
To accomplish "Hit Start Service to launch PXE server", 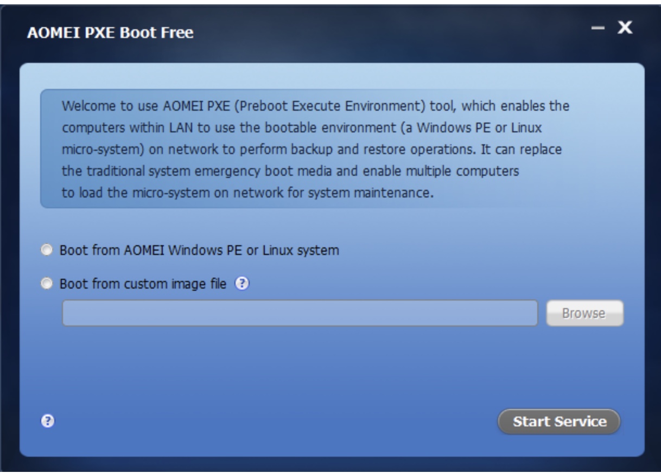I will [559, 421].
